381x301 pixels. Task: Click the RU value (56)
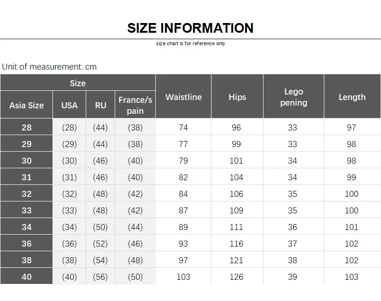point(100,277)
